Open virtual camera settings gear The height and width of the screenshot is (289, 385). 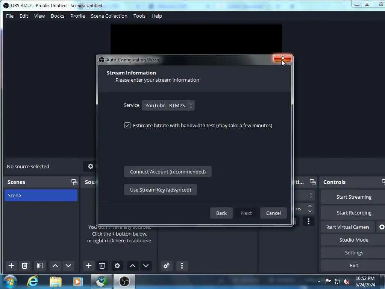[x=381, y=227]
